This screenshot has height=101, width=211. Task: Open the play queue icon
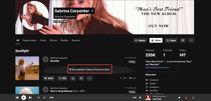tap(193, 98)
